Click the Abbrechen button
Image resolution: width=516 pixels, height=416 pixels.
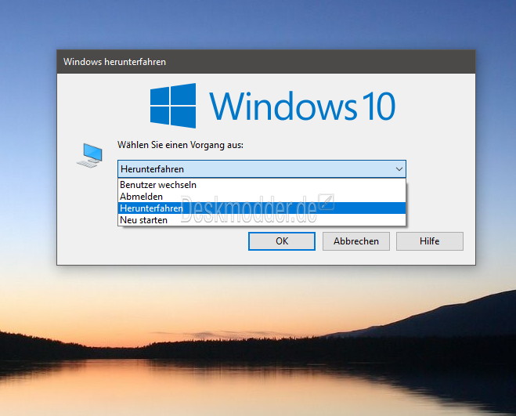tap(356, 241)
